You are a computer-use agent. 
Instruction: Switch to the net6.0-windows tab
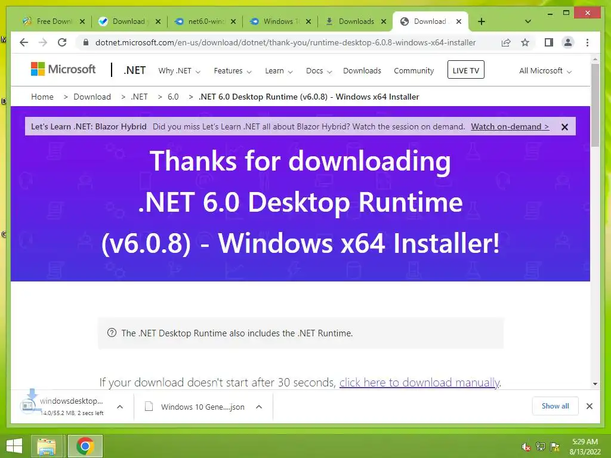click(x=204, y=21)
